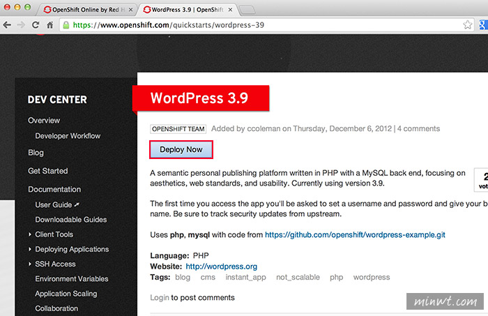Open Environment Variables sidebar link
Screen dimensions: 488x316
coord(72,278)
